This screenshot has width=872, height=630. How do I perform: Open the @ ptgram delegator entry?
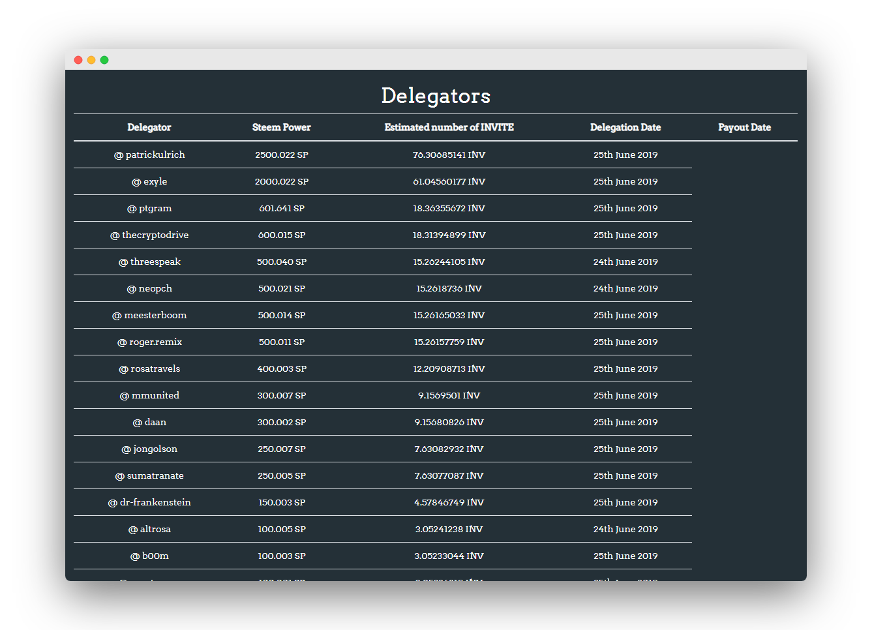(149, 208)
